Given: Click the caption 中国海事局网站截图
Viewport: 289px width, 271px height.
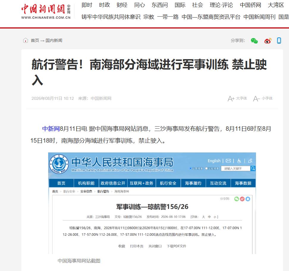Looking at the screenshot, I should coord(79,261).
